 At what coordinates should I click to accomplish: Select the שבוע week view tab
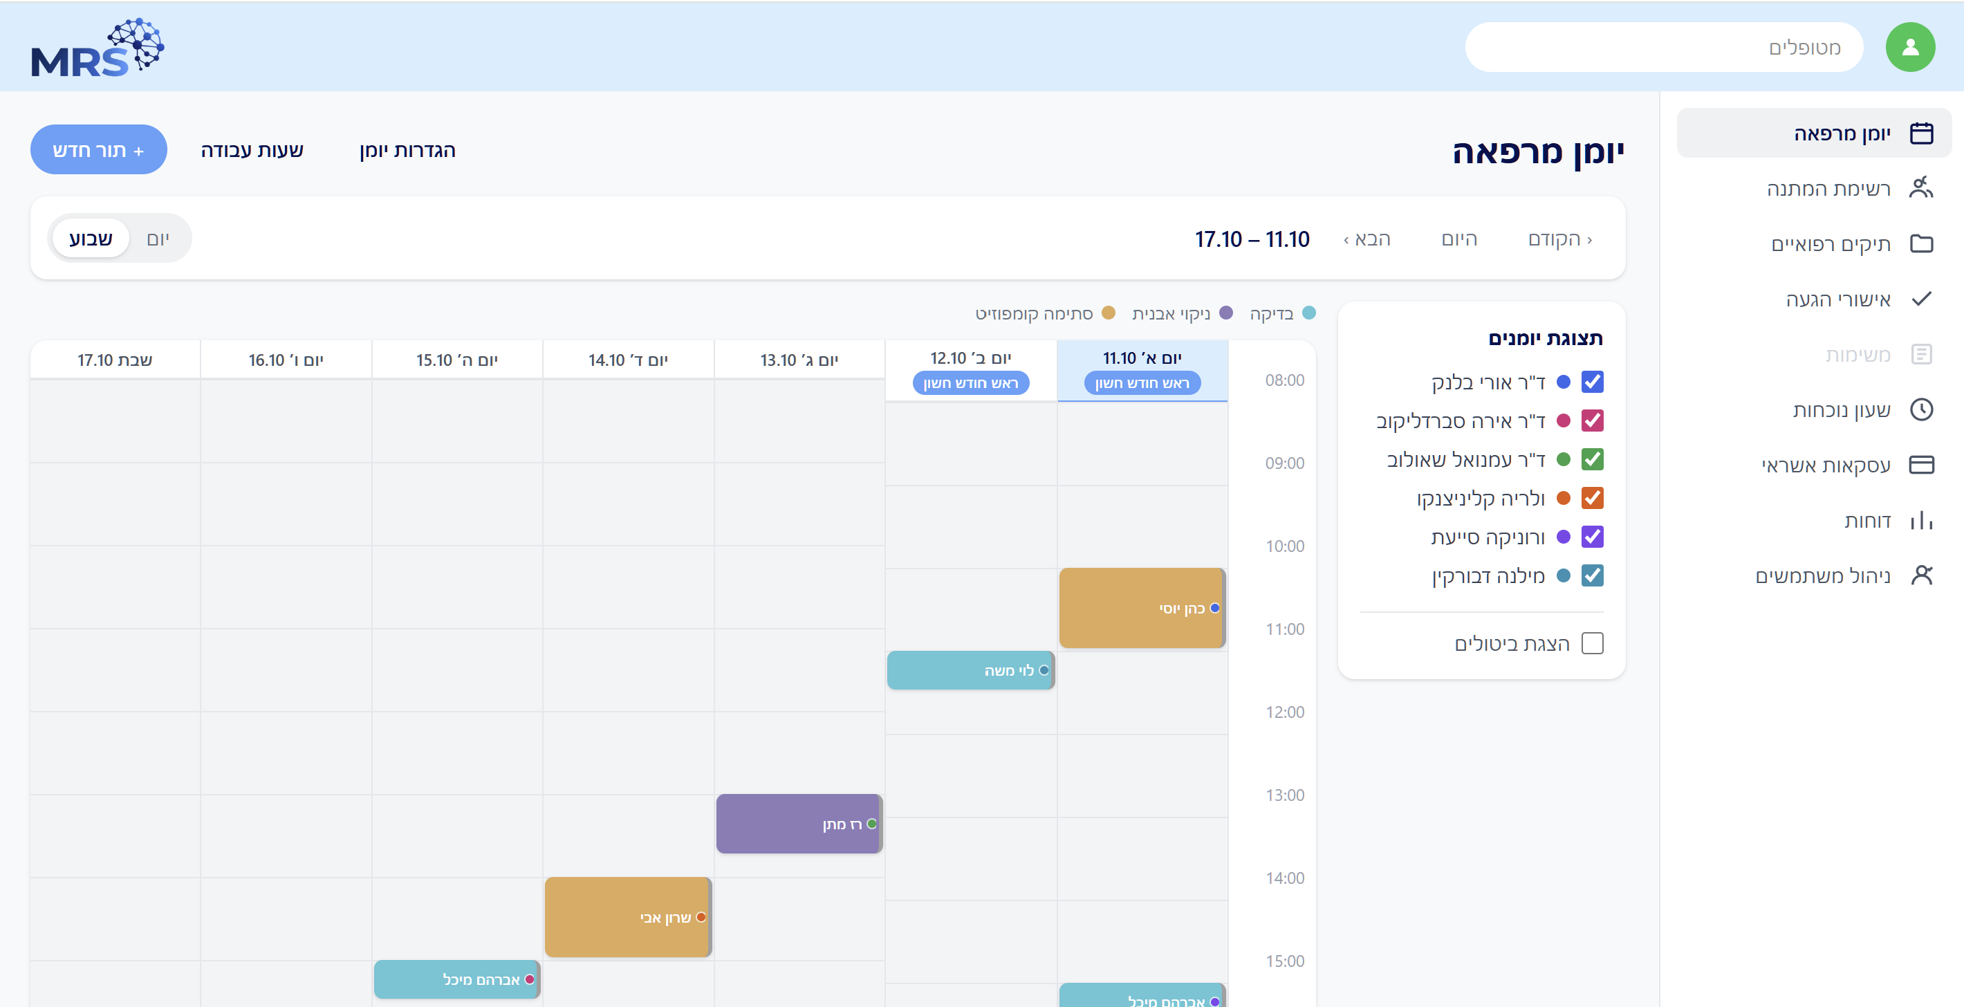[91, 239]
